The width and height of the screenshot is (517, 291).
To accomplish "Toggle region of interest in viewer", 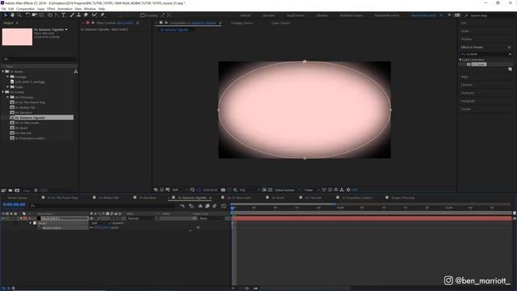I will (x=264, y=190).
